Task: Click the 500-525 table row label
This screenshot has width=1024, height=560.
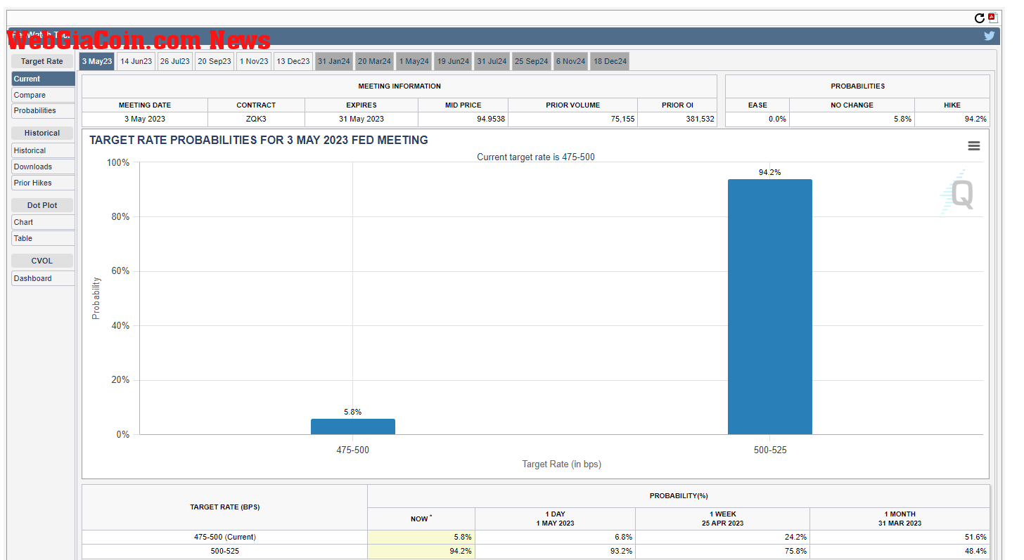Action: [225, 551]
